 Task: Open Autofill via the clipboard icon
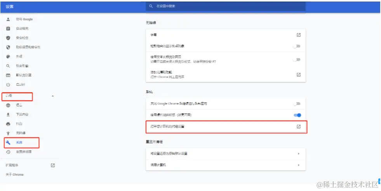coord(8,29)
